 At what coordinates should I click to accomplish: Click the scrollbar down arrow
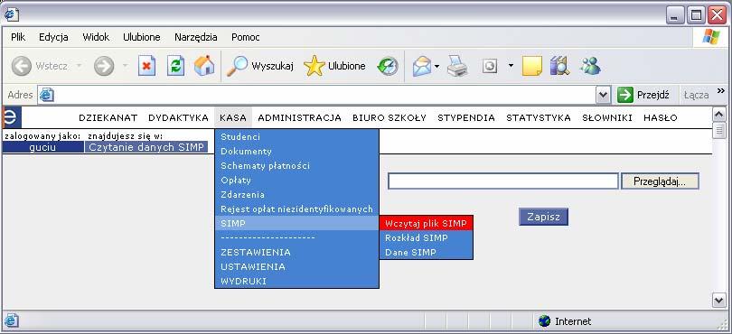pyautogui.click(x=719, y=300)
